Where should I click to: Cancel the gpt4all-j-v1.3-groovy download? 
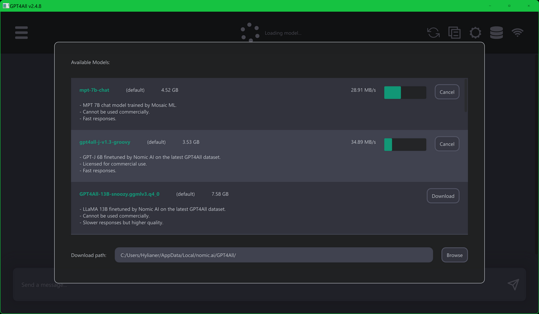click(447, 144)
